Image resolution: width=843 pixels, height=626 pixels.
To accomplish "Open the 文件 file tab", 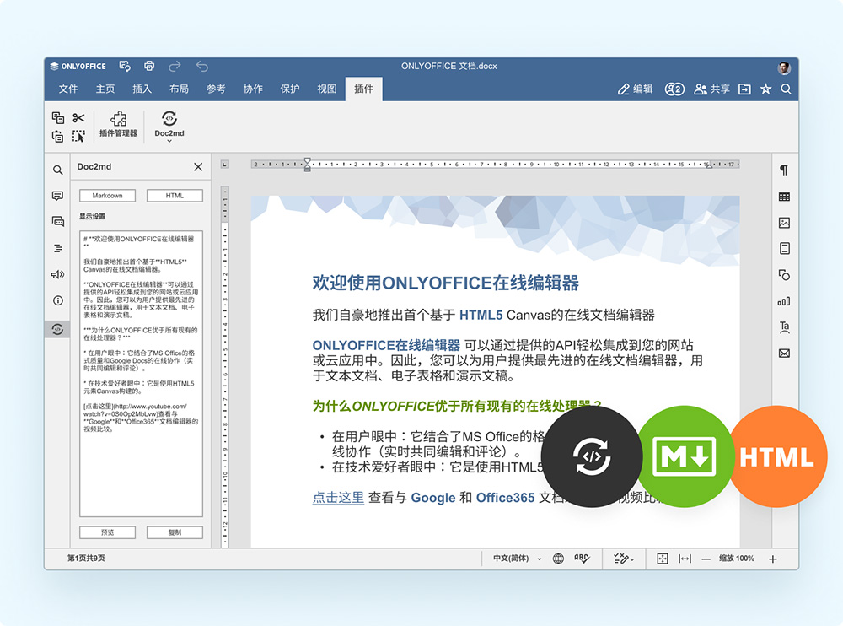I will [x=68, y=89].
